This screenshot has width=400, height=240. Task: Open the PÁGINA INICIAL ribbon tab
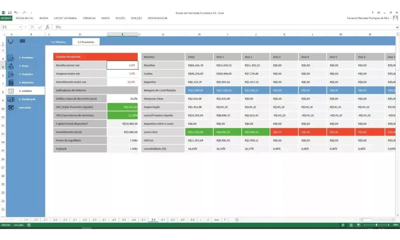click(25, 18)
